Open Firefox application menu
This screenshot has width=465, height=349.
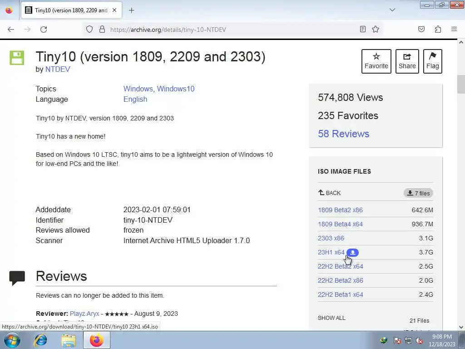[454, 29]
